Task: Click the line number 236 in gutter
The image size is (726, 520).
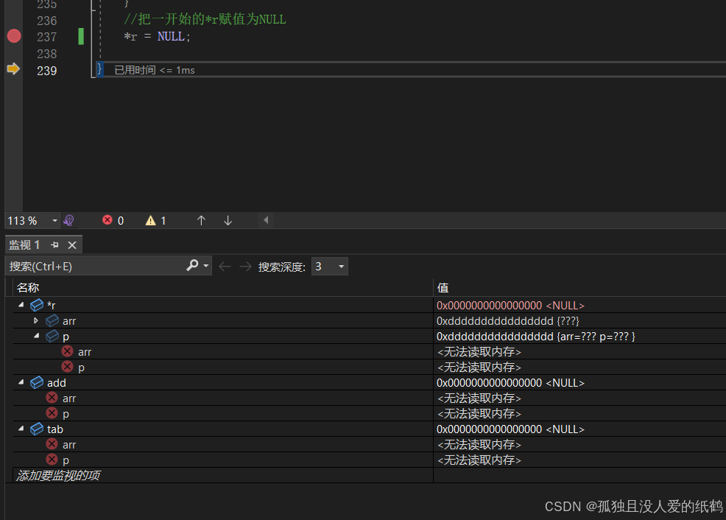Action: click(47, 21)
